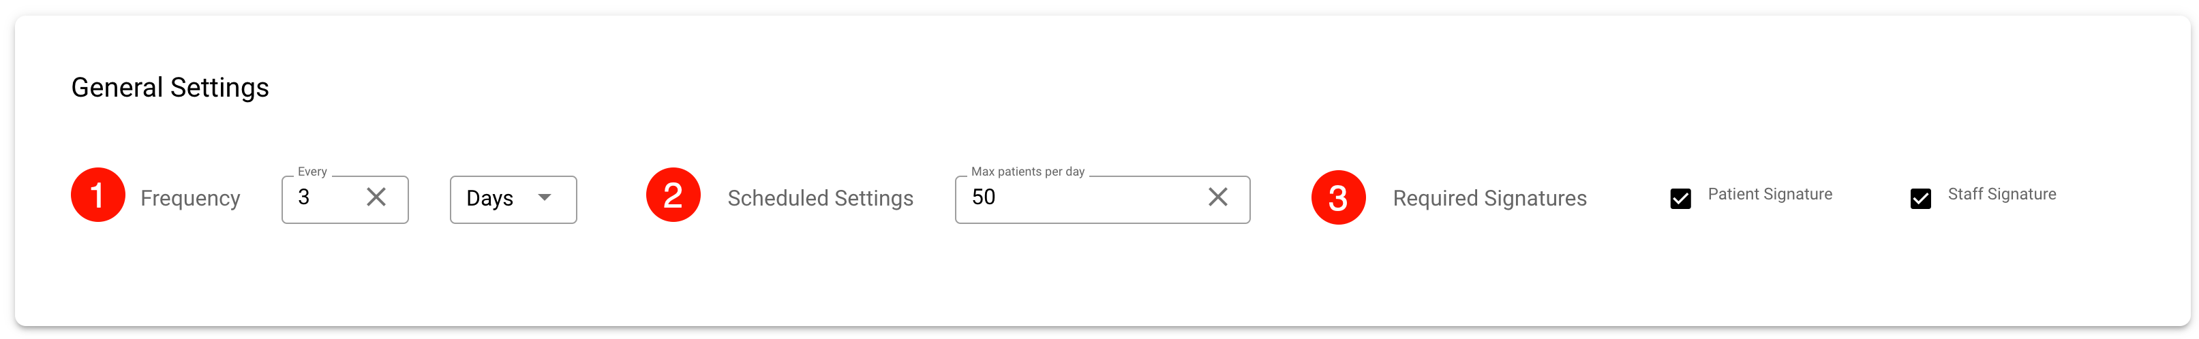Click the Required Signatures section label

click(x=1489, y=199)
